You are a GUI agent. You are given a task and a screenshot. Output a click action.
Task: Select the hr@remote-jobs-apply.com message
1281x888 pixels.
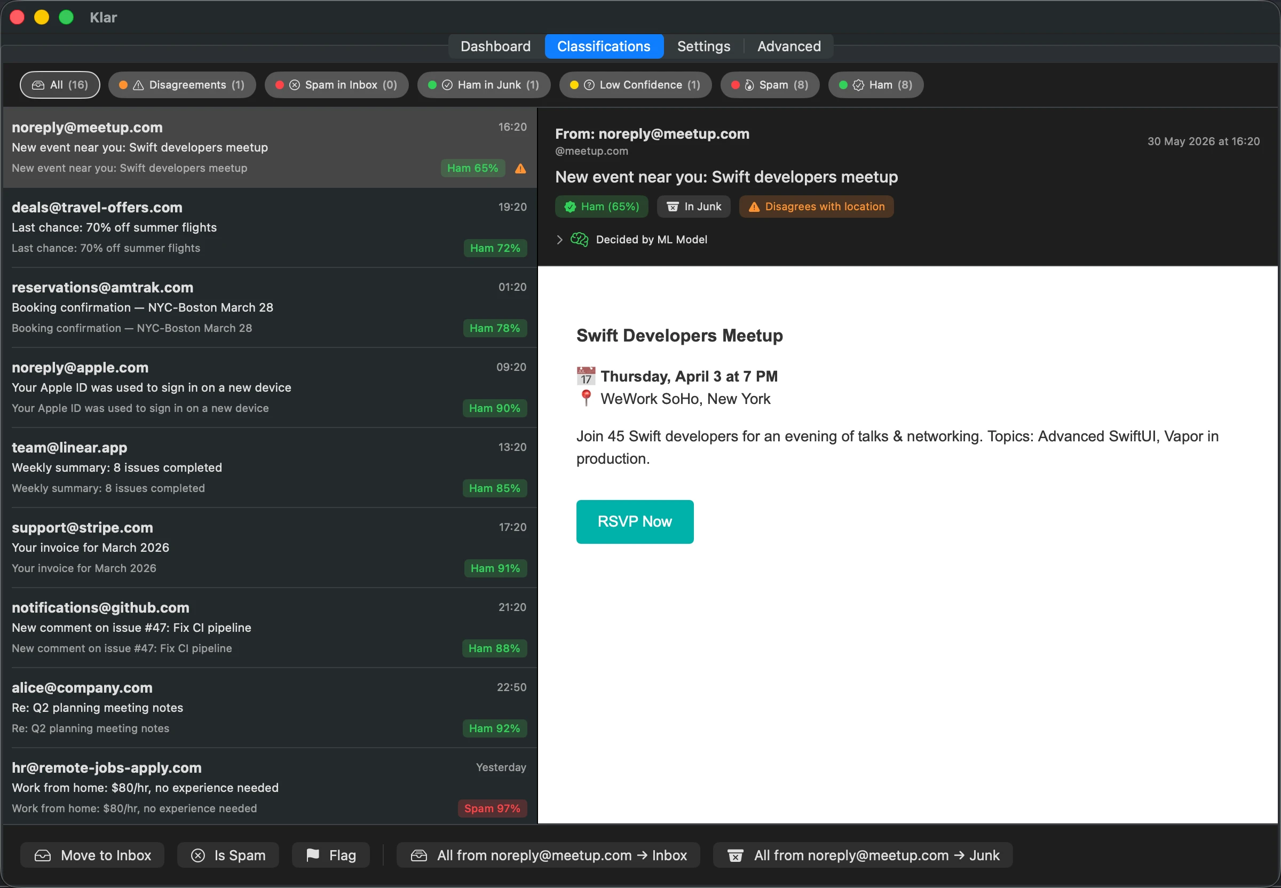[270, 786]
